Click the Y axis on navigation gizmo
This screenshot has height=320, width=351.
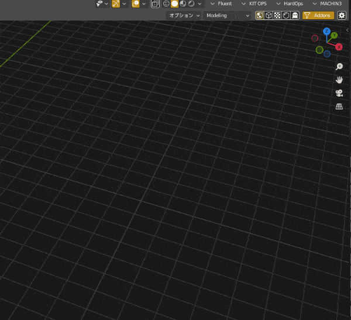tap(334, 35)
